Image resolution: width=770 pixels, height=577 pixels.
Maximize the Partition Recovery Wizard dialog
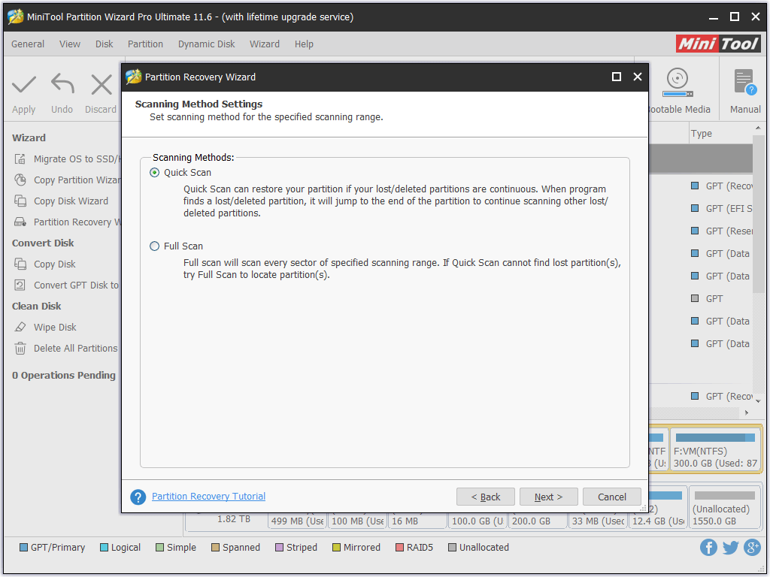(617, 77)
